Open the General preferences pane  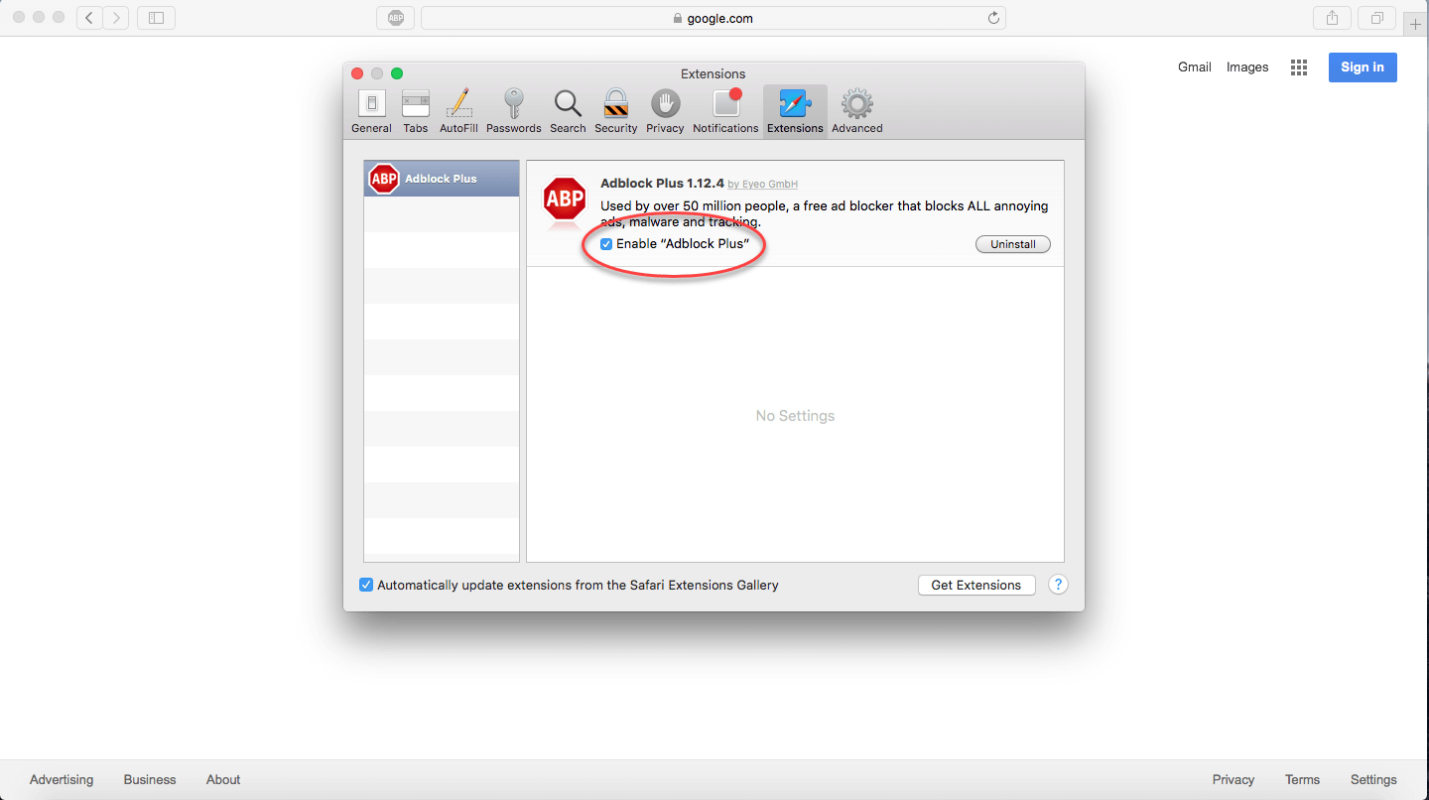click(371, 111)
